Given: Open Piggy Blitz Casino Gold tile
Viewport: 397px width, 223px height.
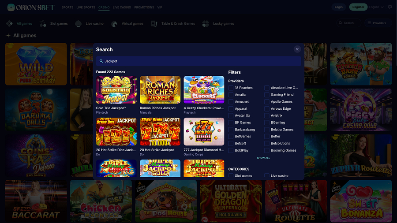Looking at the screenshot, I should point(361,110).
